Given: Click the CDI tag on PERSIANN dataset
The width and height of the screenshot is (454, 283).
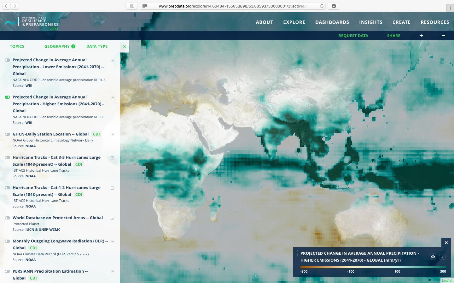Looking at the screenshot, I should [33, 278].
